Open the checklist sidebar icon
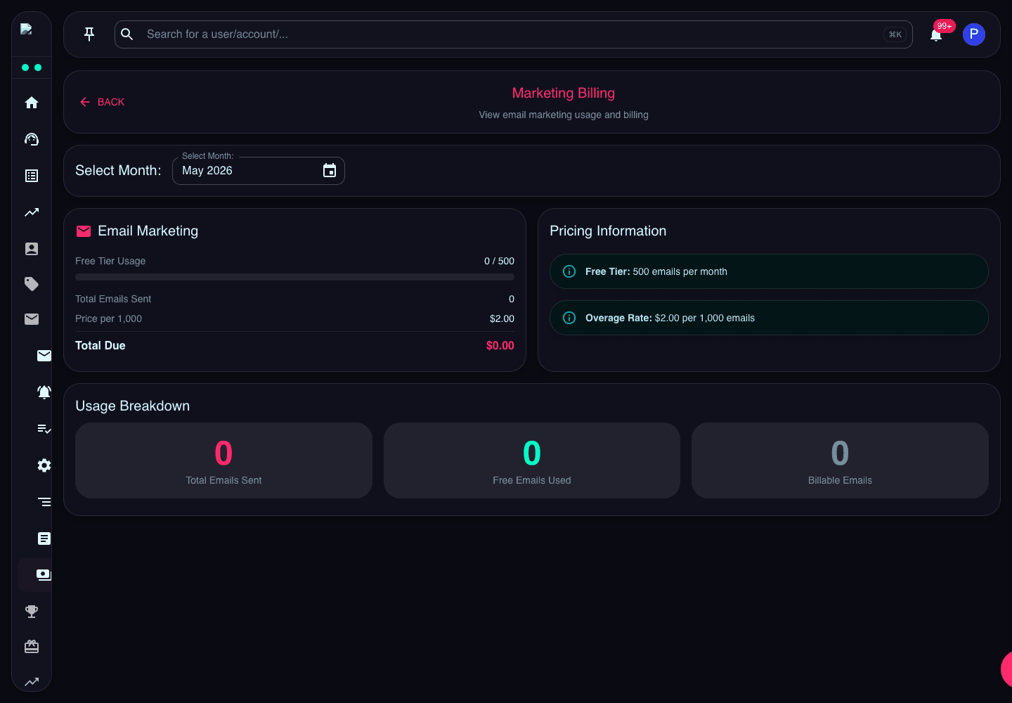Screen dimensions: 1012x703 (x=44, y=429)
